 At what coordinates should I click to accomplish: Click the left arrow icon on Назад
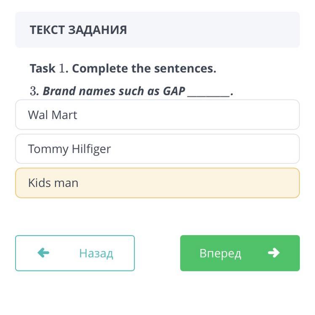[43, 253]
